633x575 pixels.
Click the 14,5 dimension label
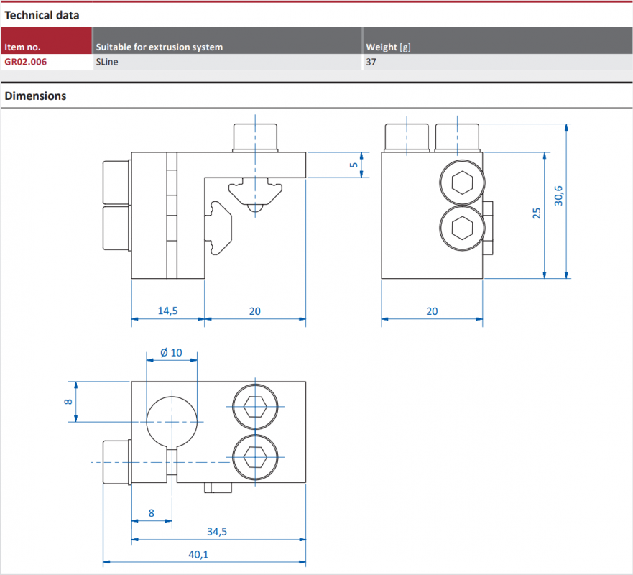167,310
